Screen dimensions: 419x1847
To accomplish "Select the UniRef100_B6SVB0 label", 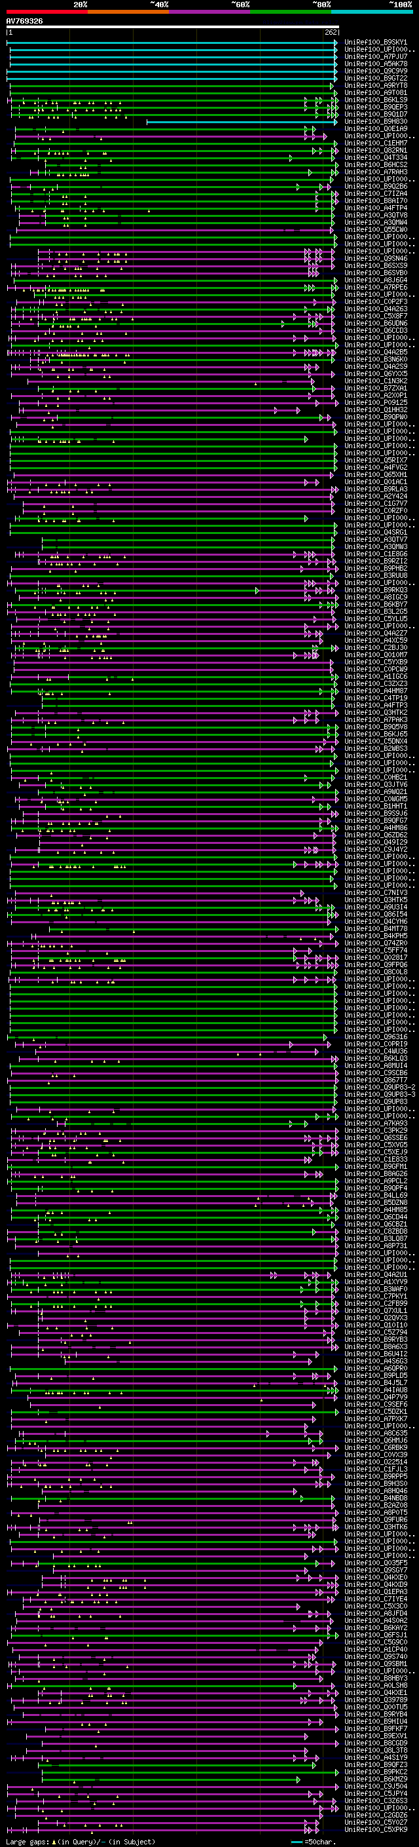I will [375, 273].
